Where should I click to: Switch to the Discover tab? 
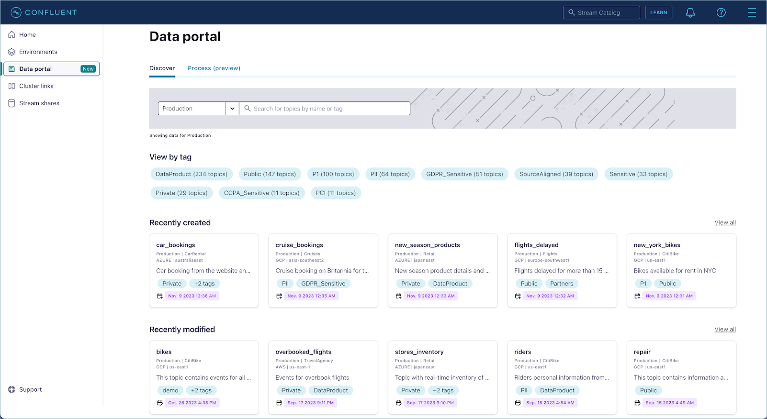[162, 68]
